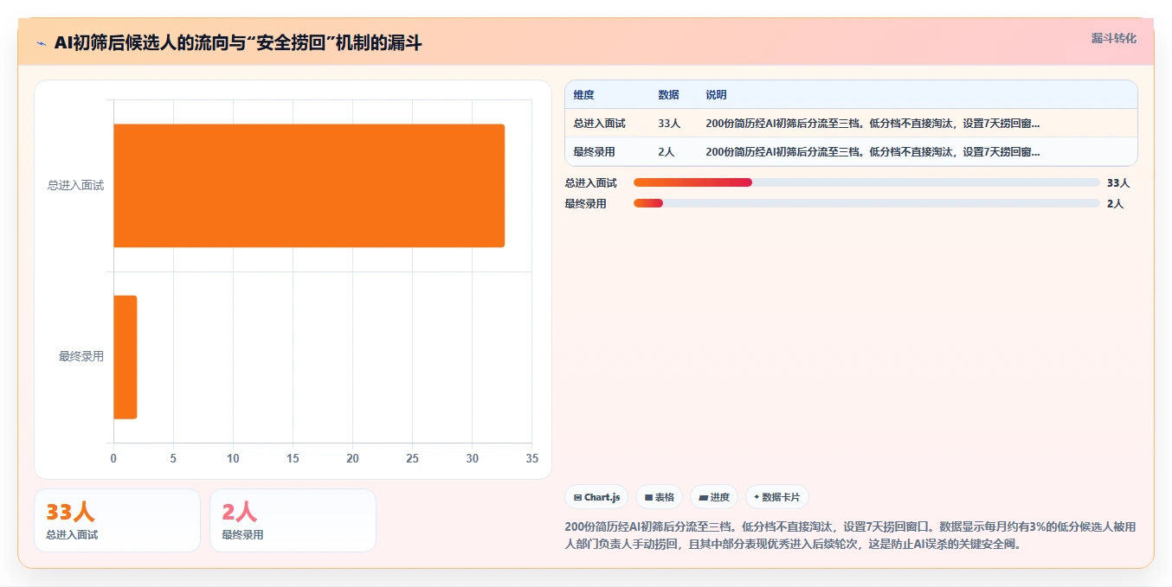
Task: Click the description in the 最终录用 table row
Action: 873,151
